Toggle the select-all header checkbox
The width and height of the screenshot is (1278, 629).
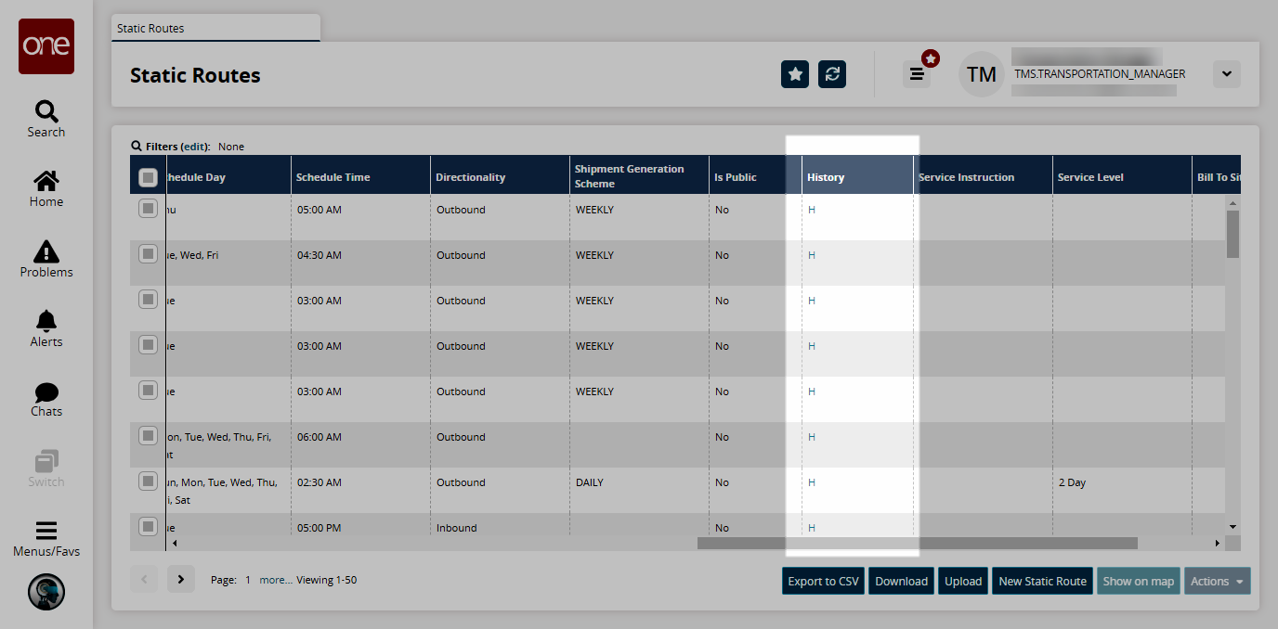148,177
